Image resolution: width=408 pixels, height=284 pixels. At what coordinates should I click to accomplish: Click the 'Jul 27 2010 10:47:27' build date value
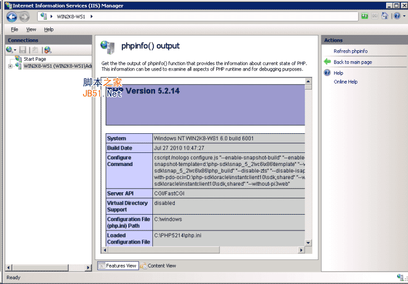tap(179, 148)
